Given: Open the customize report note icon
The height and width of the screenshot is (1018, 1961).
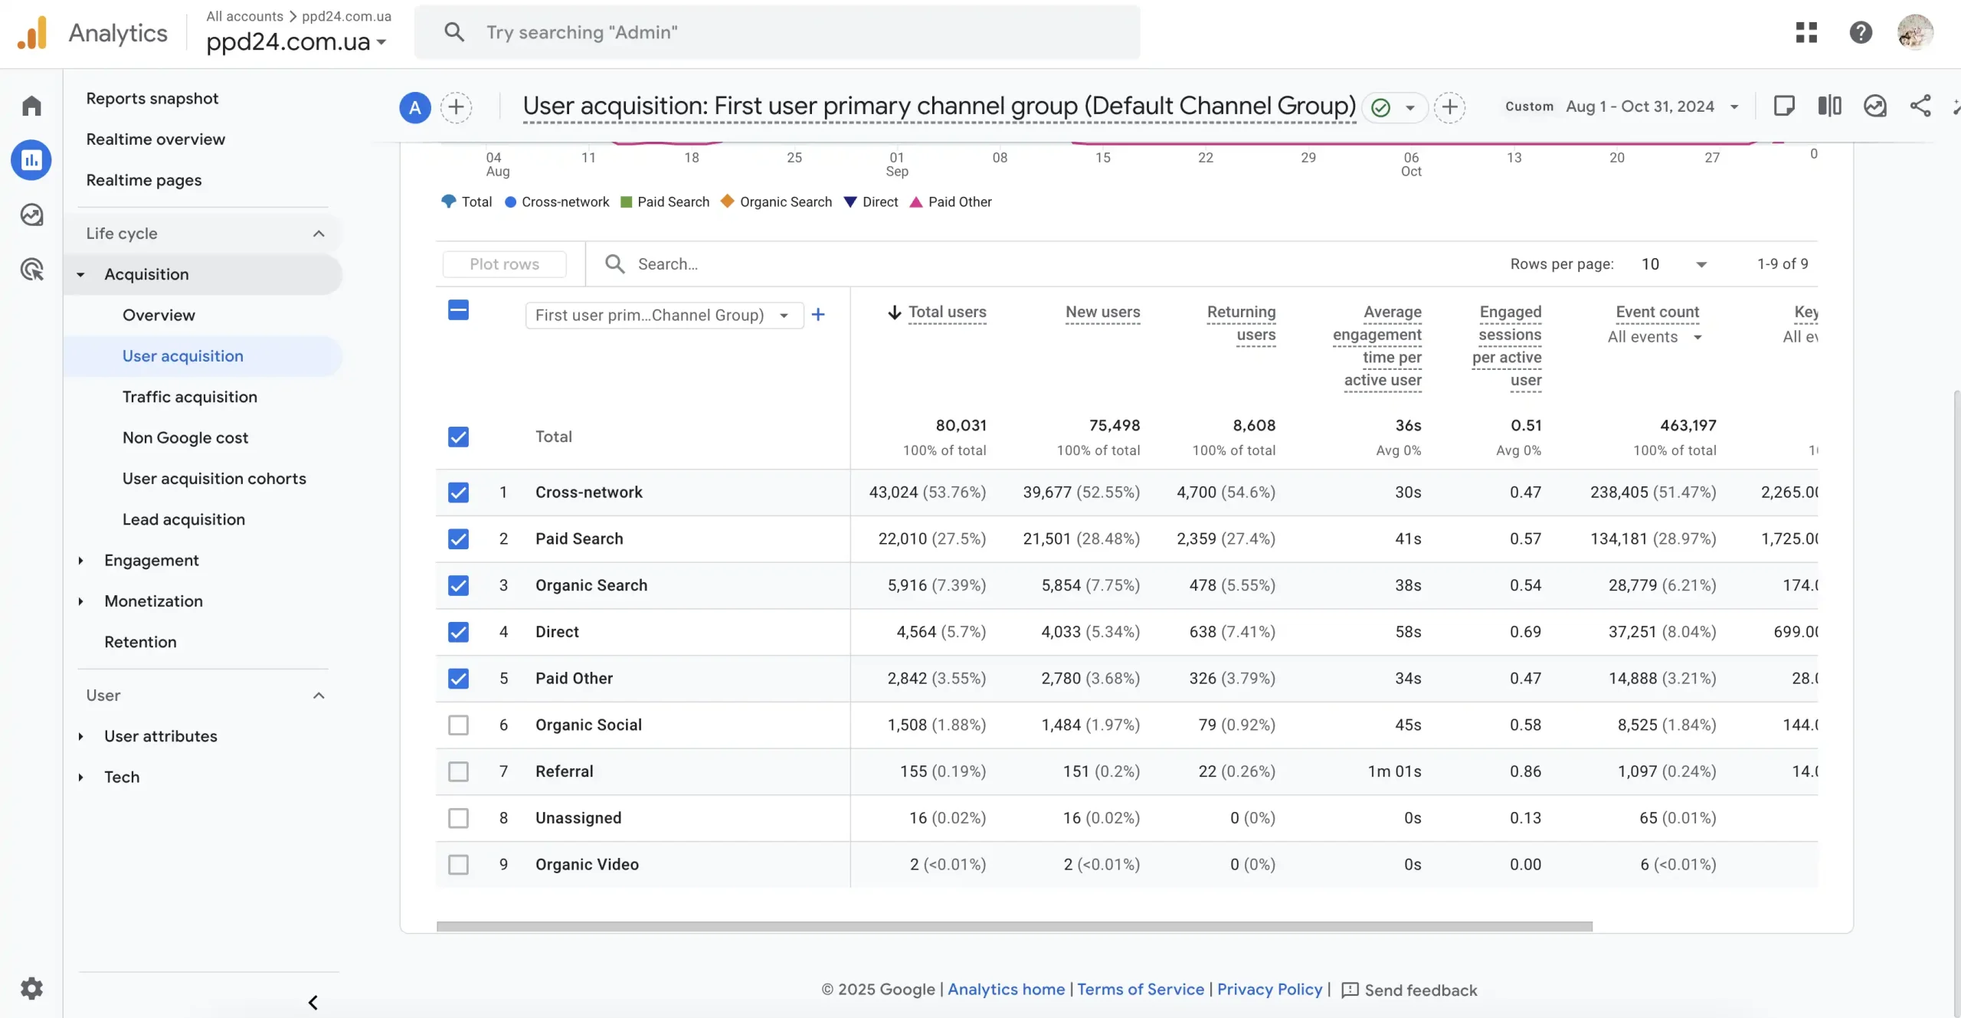Looking at the screenshot, I should tap(1784, 106).
